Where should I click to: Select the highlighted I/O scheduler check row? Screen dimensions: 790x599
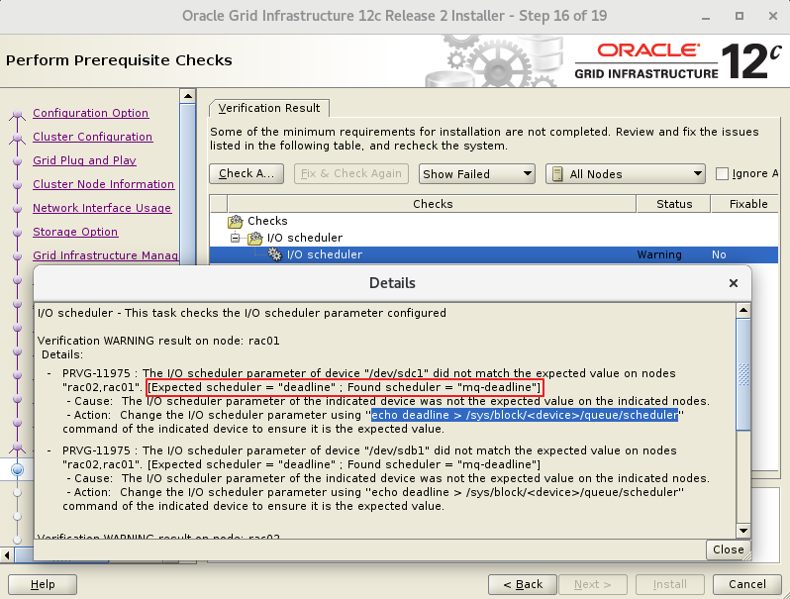[494, 254]
